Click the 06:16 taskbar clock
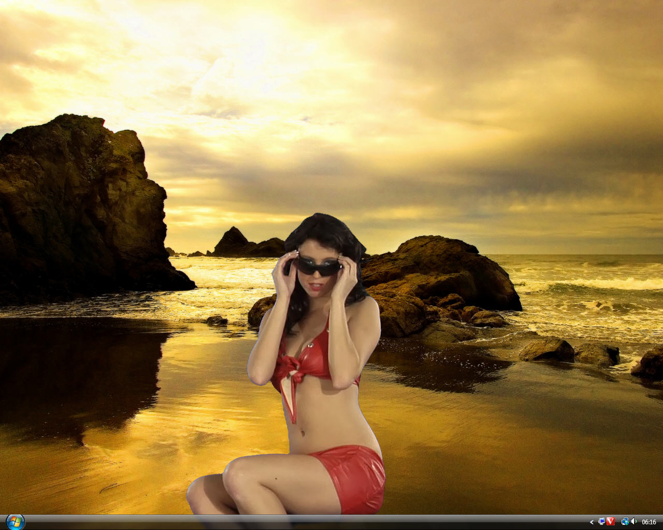The width and height of the screenshot is (663, 530). 649,522
